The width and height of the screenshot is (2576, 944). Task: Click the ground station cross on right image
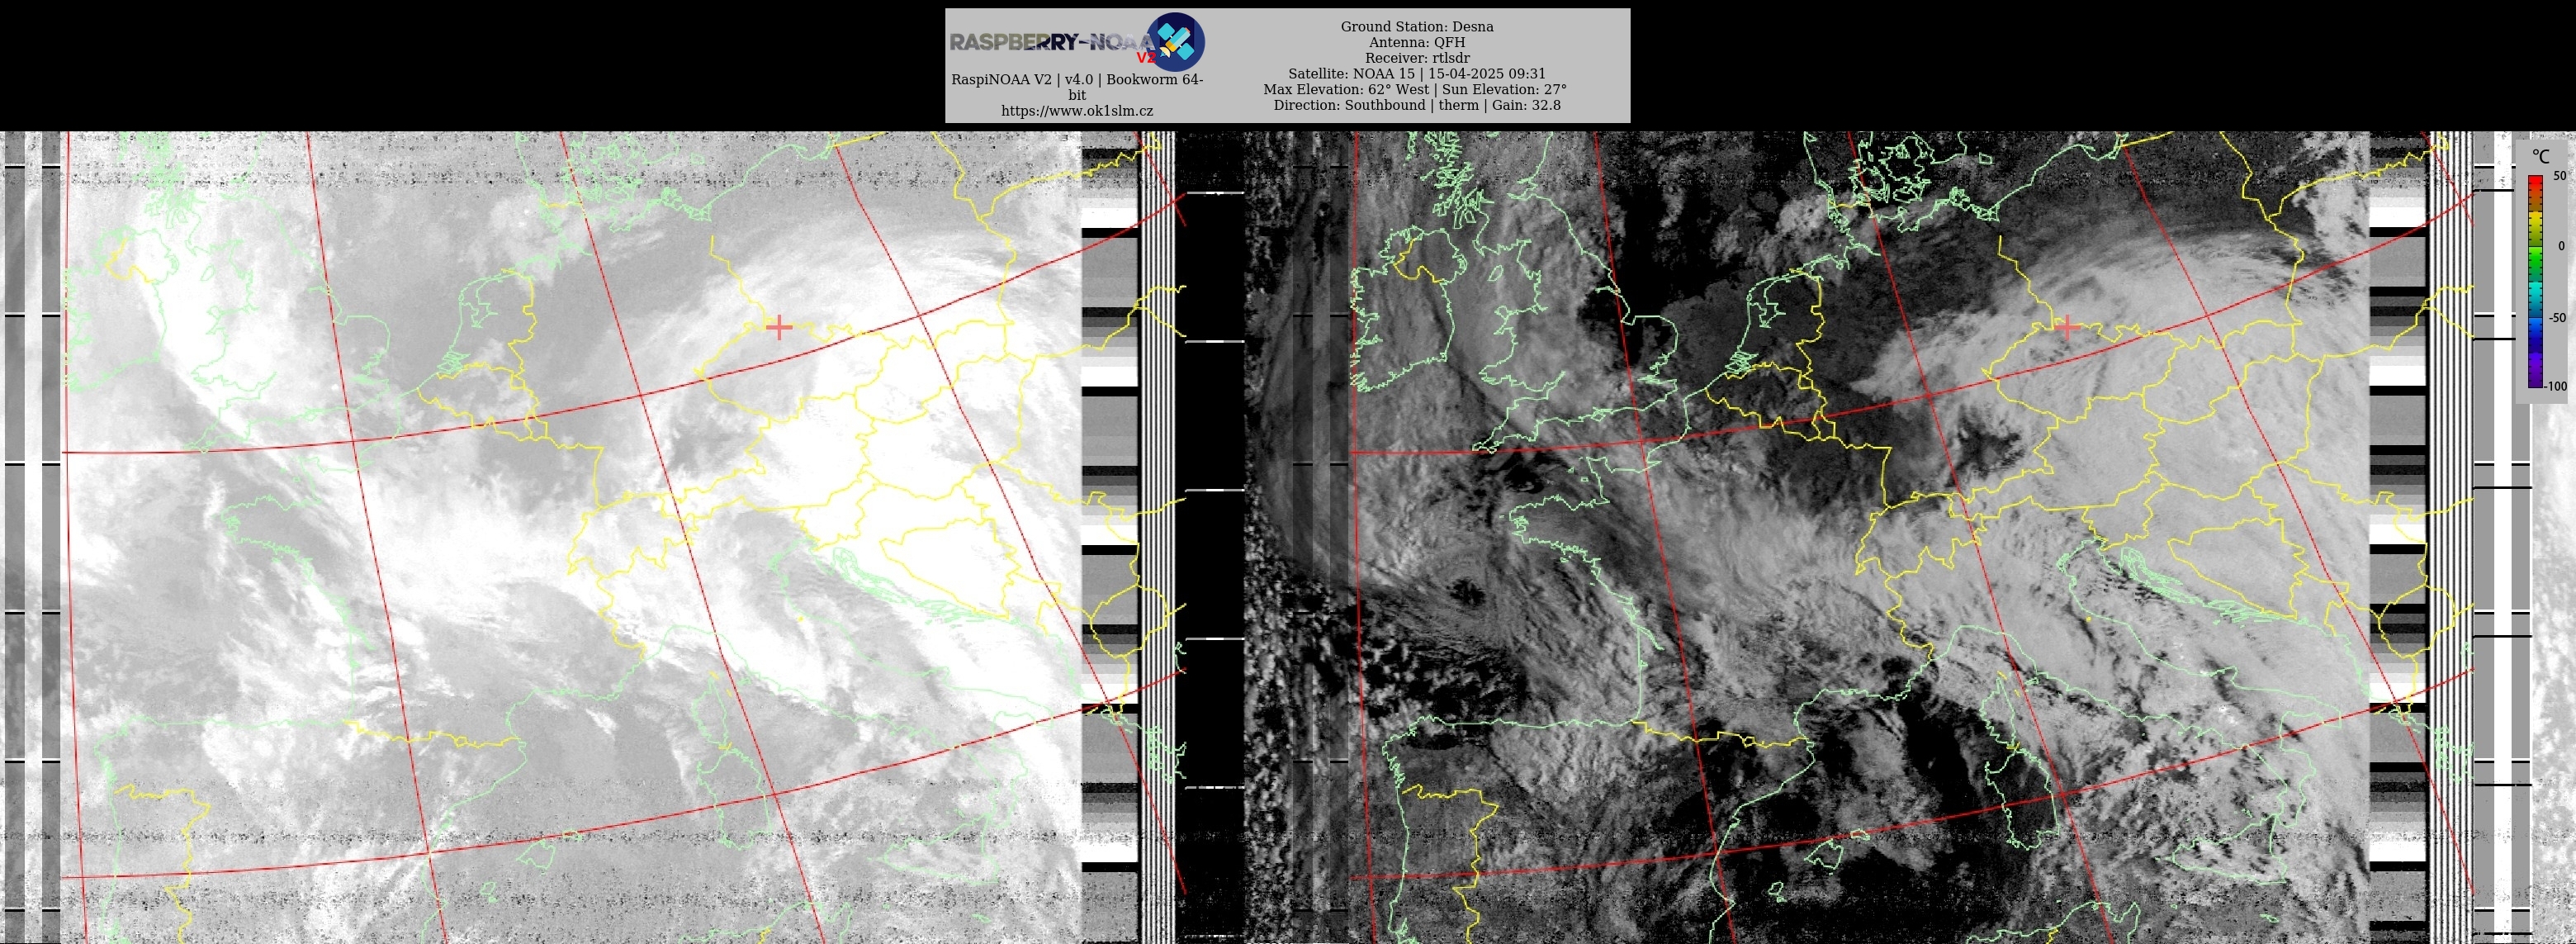tap(2066, 327)
